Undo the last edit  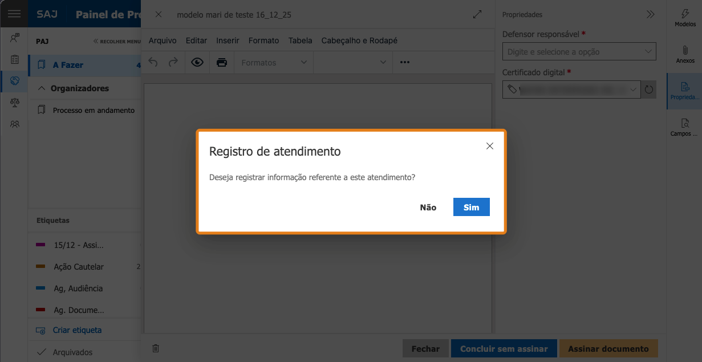[x=153, y=62]
